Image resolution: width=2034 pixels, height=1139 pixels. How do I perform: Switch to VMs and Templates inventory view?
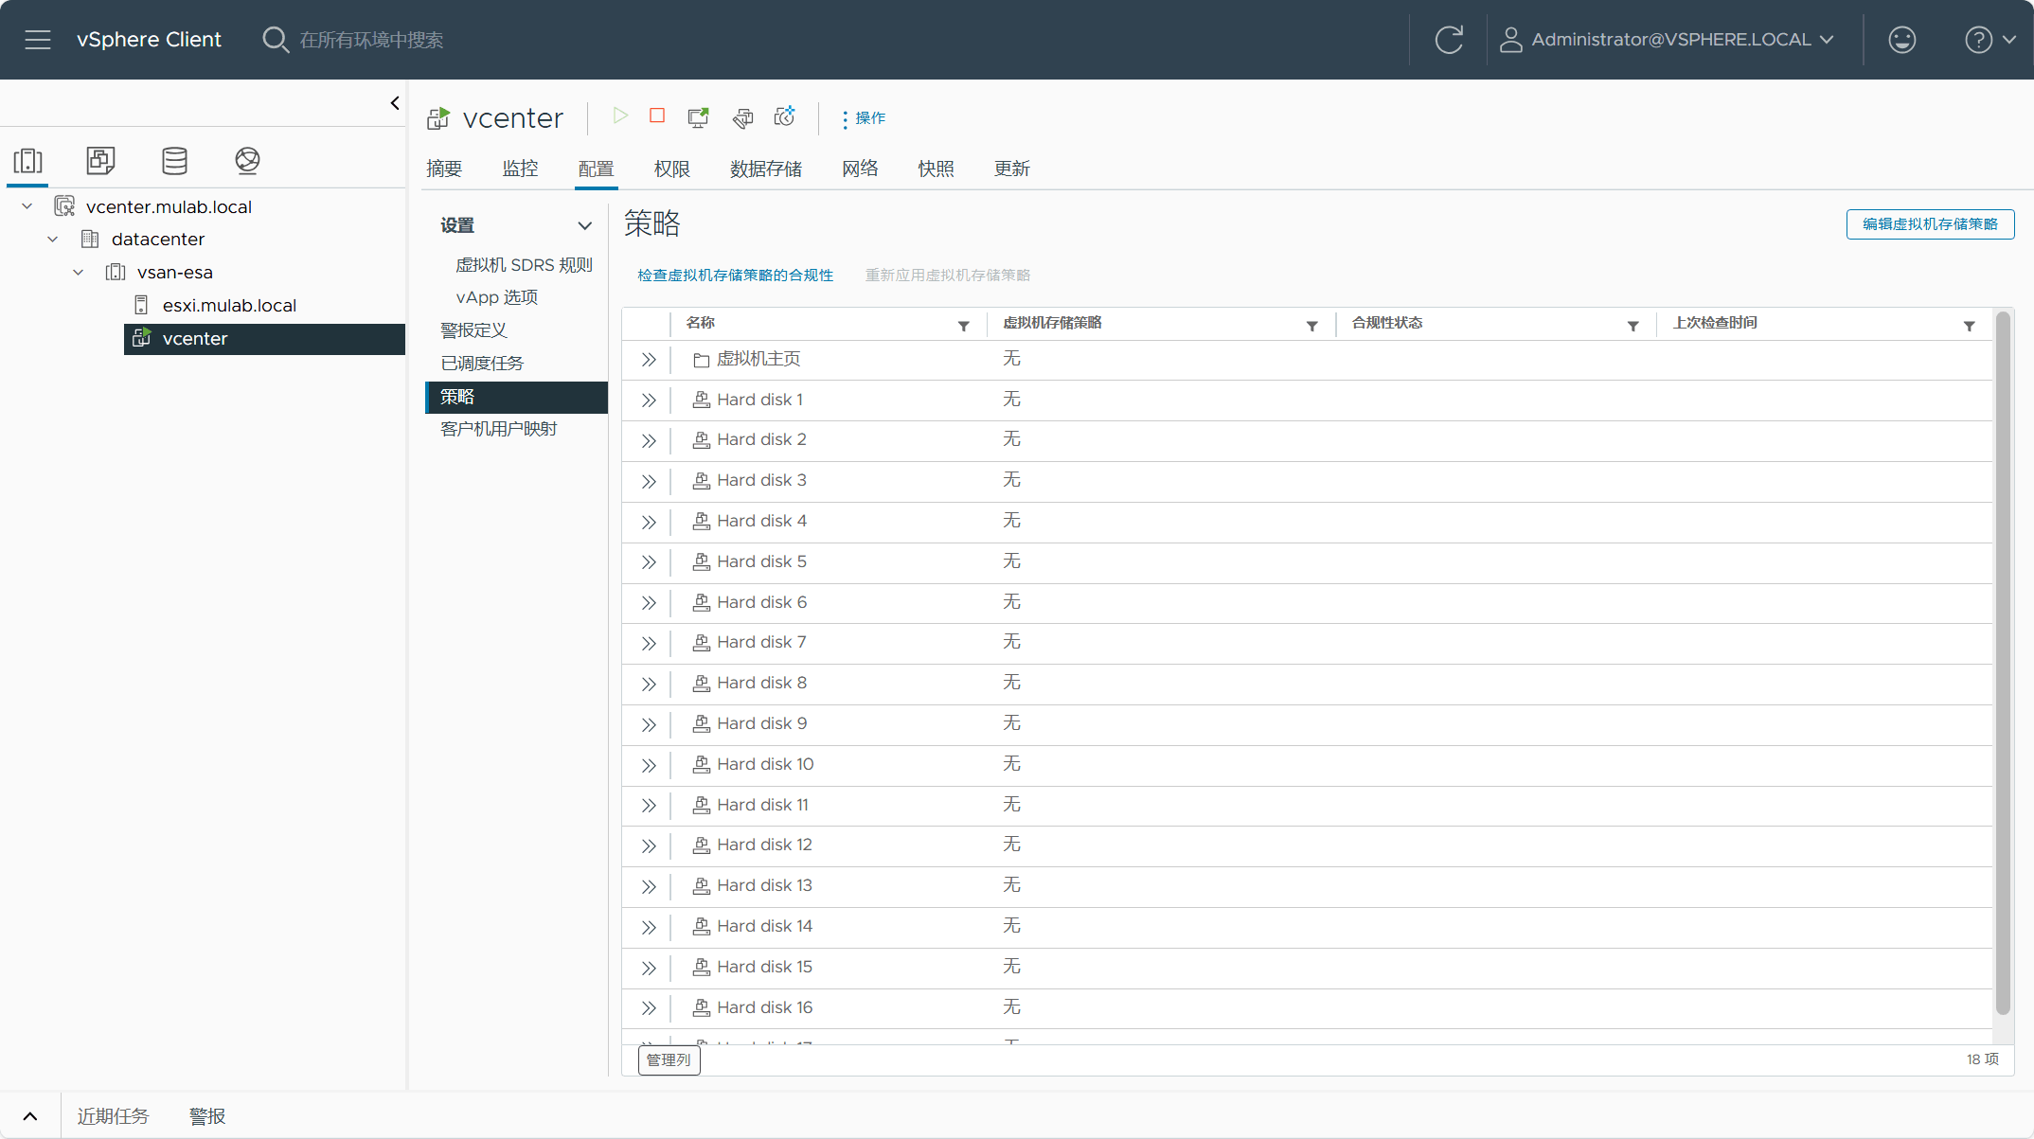point(100,161)
